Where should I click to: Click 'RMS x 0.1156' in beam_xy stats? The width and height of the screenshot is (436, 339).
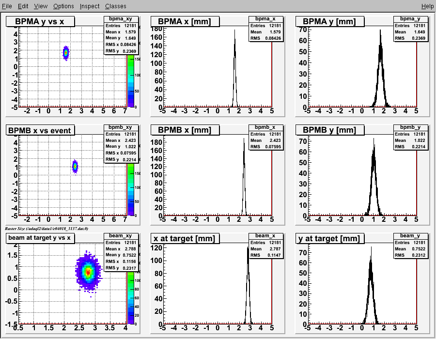pos(121,262)
